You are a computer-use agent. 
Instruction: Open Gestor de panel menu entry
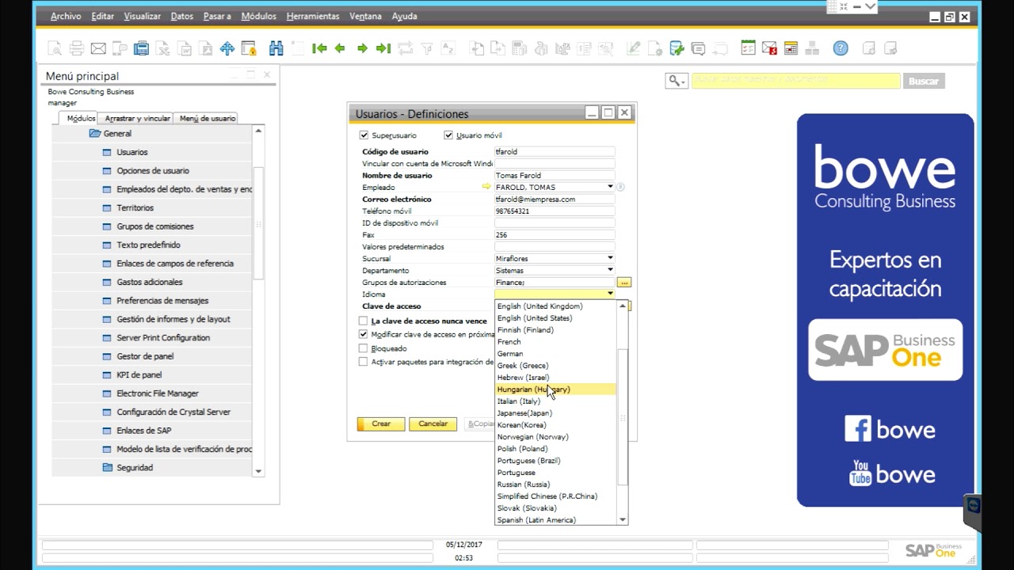click(145, 356)
